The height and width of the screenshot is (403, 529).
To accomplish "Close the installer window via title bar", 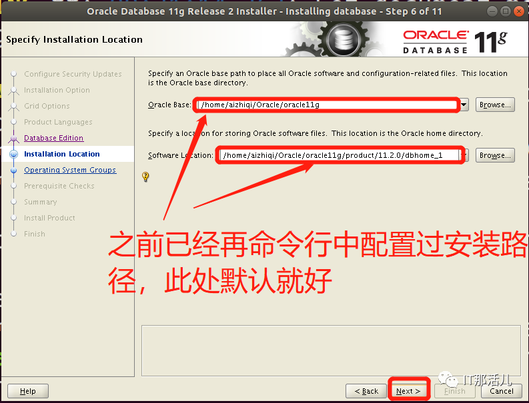I will 518,11.
